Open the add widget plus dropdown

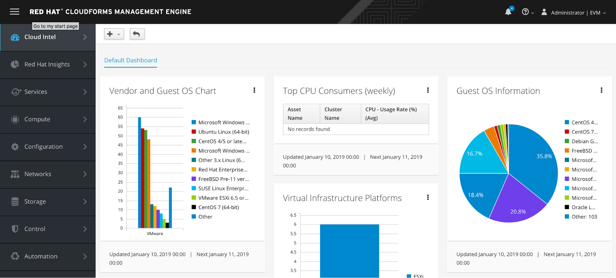(x=114, y=34)
